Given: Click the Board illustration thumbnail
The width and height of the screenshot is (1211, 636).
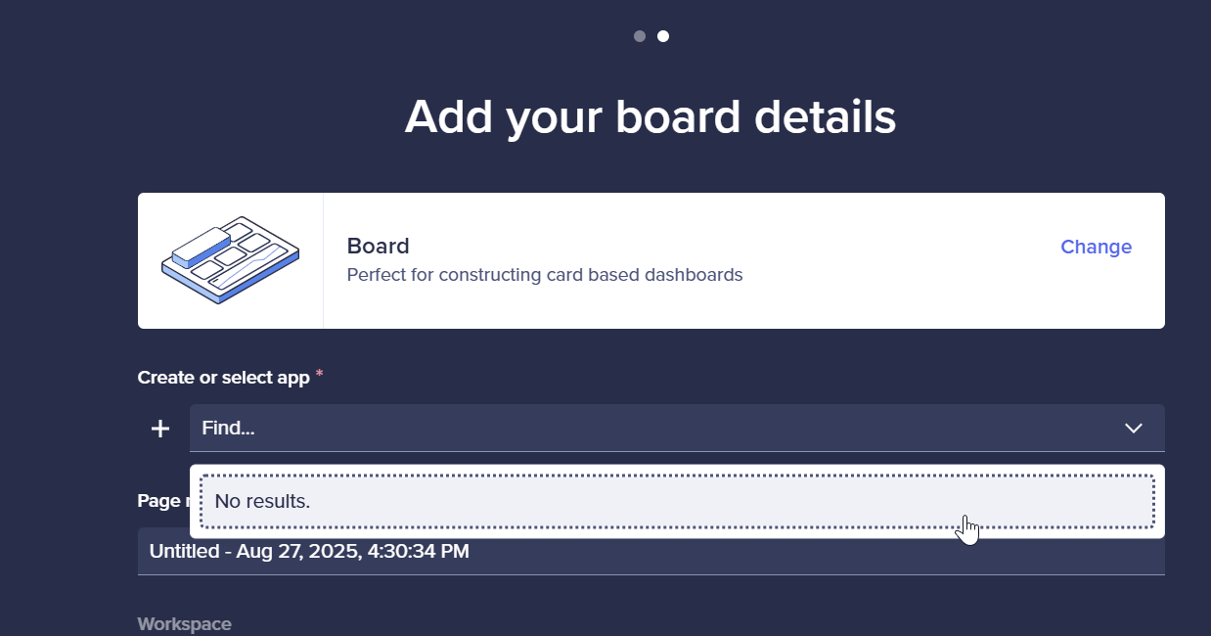Looking at the screenshot, I should click(230, 260).
